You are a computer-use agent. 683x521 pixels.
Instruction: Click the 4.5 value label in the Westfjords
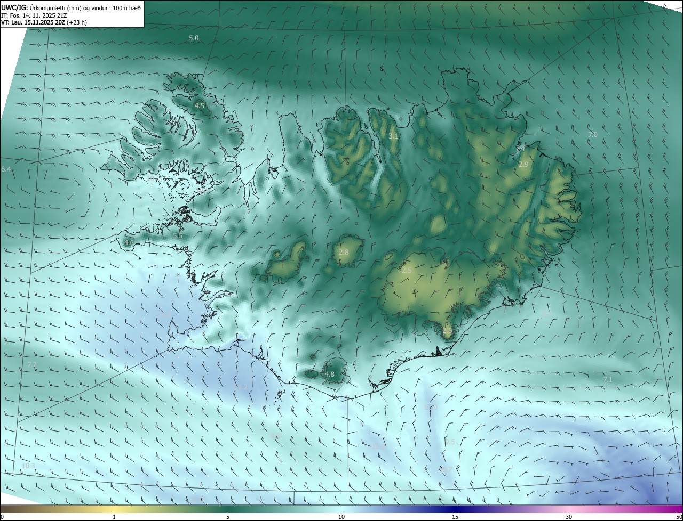(x=199, y=106)
